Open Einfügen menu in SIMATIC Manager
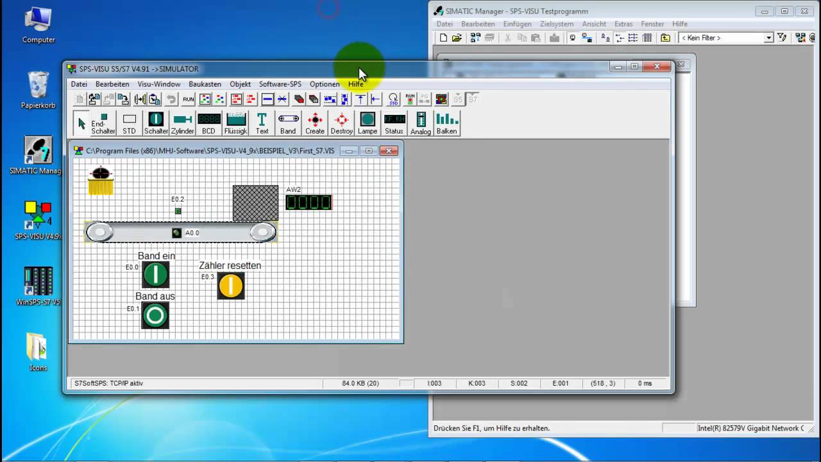Screen dimensions: 821x462 [517, 24]
